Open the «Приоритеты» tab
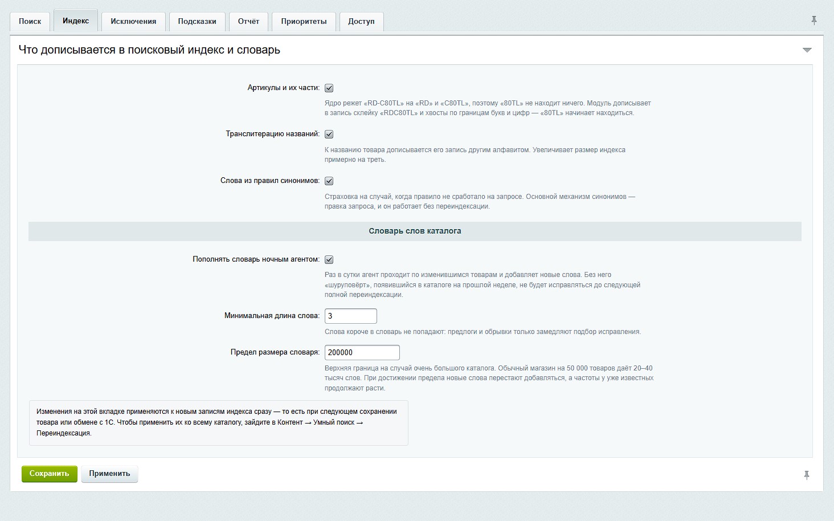The image size is (834, 521). point(304,21)
